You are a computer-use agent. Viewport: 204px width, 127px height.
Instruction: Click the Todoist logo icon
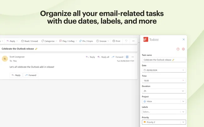point(145,40)
